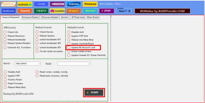Click Developed by ROMProvider.COM text
Screen dimensions: 205x103
pos(18,94)
